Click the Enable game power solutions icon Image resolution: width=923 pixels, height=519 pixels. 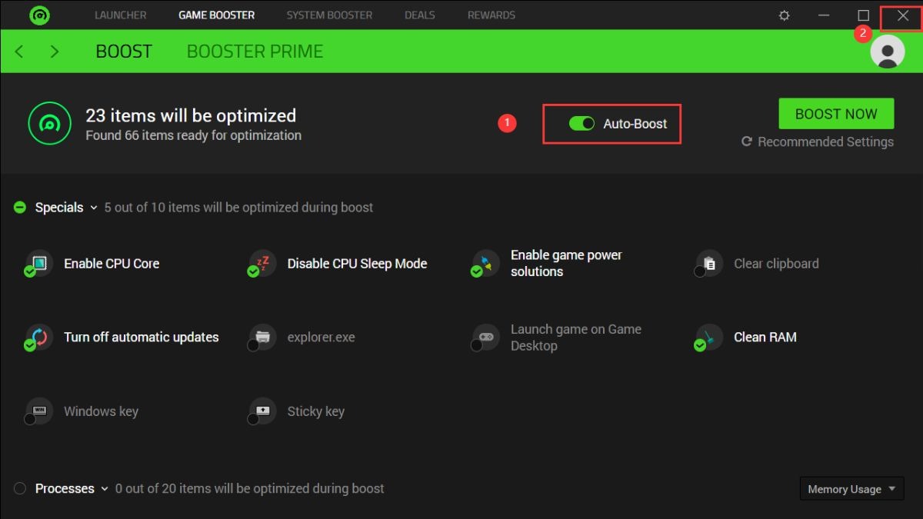[485, 263]
